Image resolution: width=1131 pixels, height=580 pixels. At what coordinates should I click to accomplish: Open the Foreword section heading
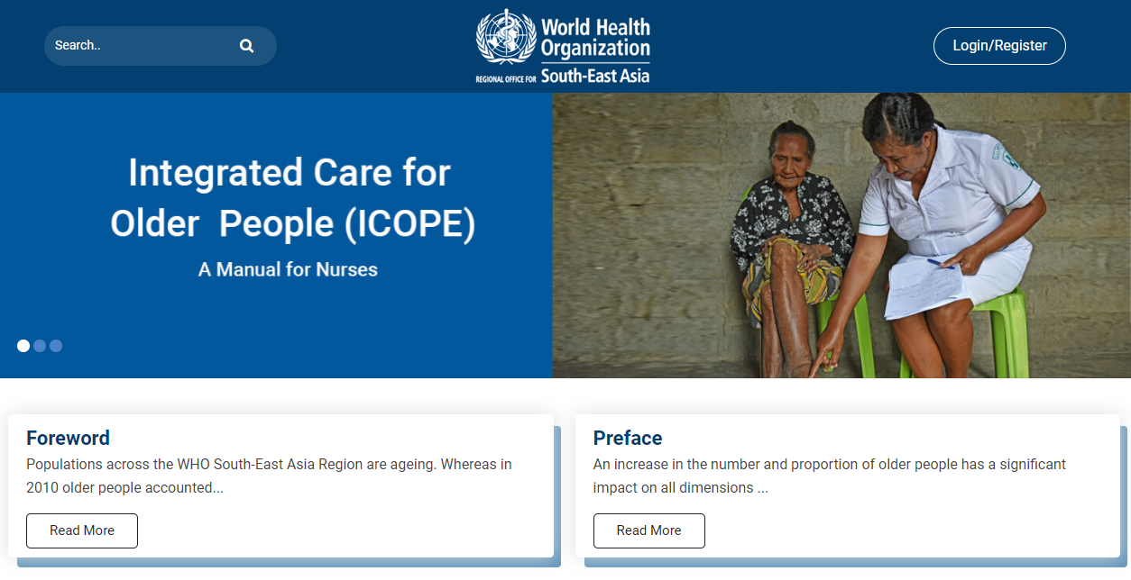coord(68,438)
